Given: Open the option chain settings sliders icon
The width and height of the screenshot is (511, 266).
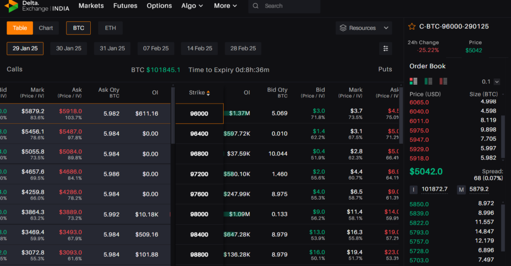Looking at the screenshot, I should pos(386,48).
